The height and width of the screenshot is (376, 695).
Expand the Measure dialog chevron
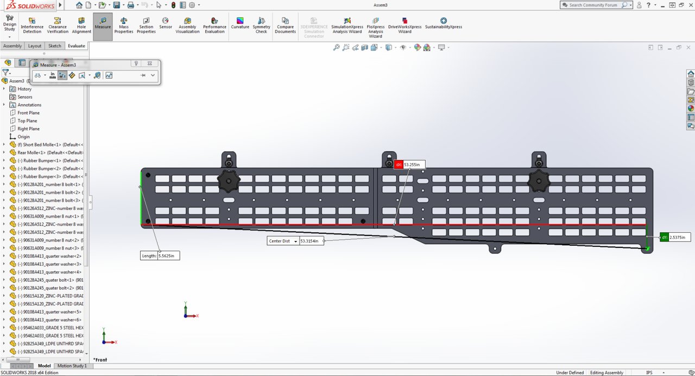153,75
